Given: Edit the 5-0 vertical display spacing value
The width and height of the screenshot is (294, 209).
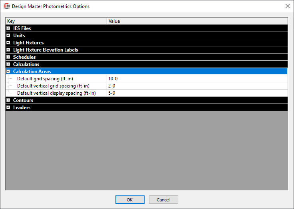Looking at the screenshot, I should 197,93.
